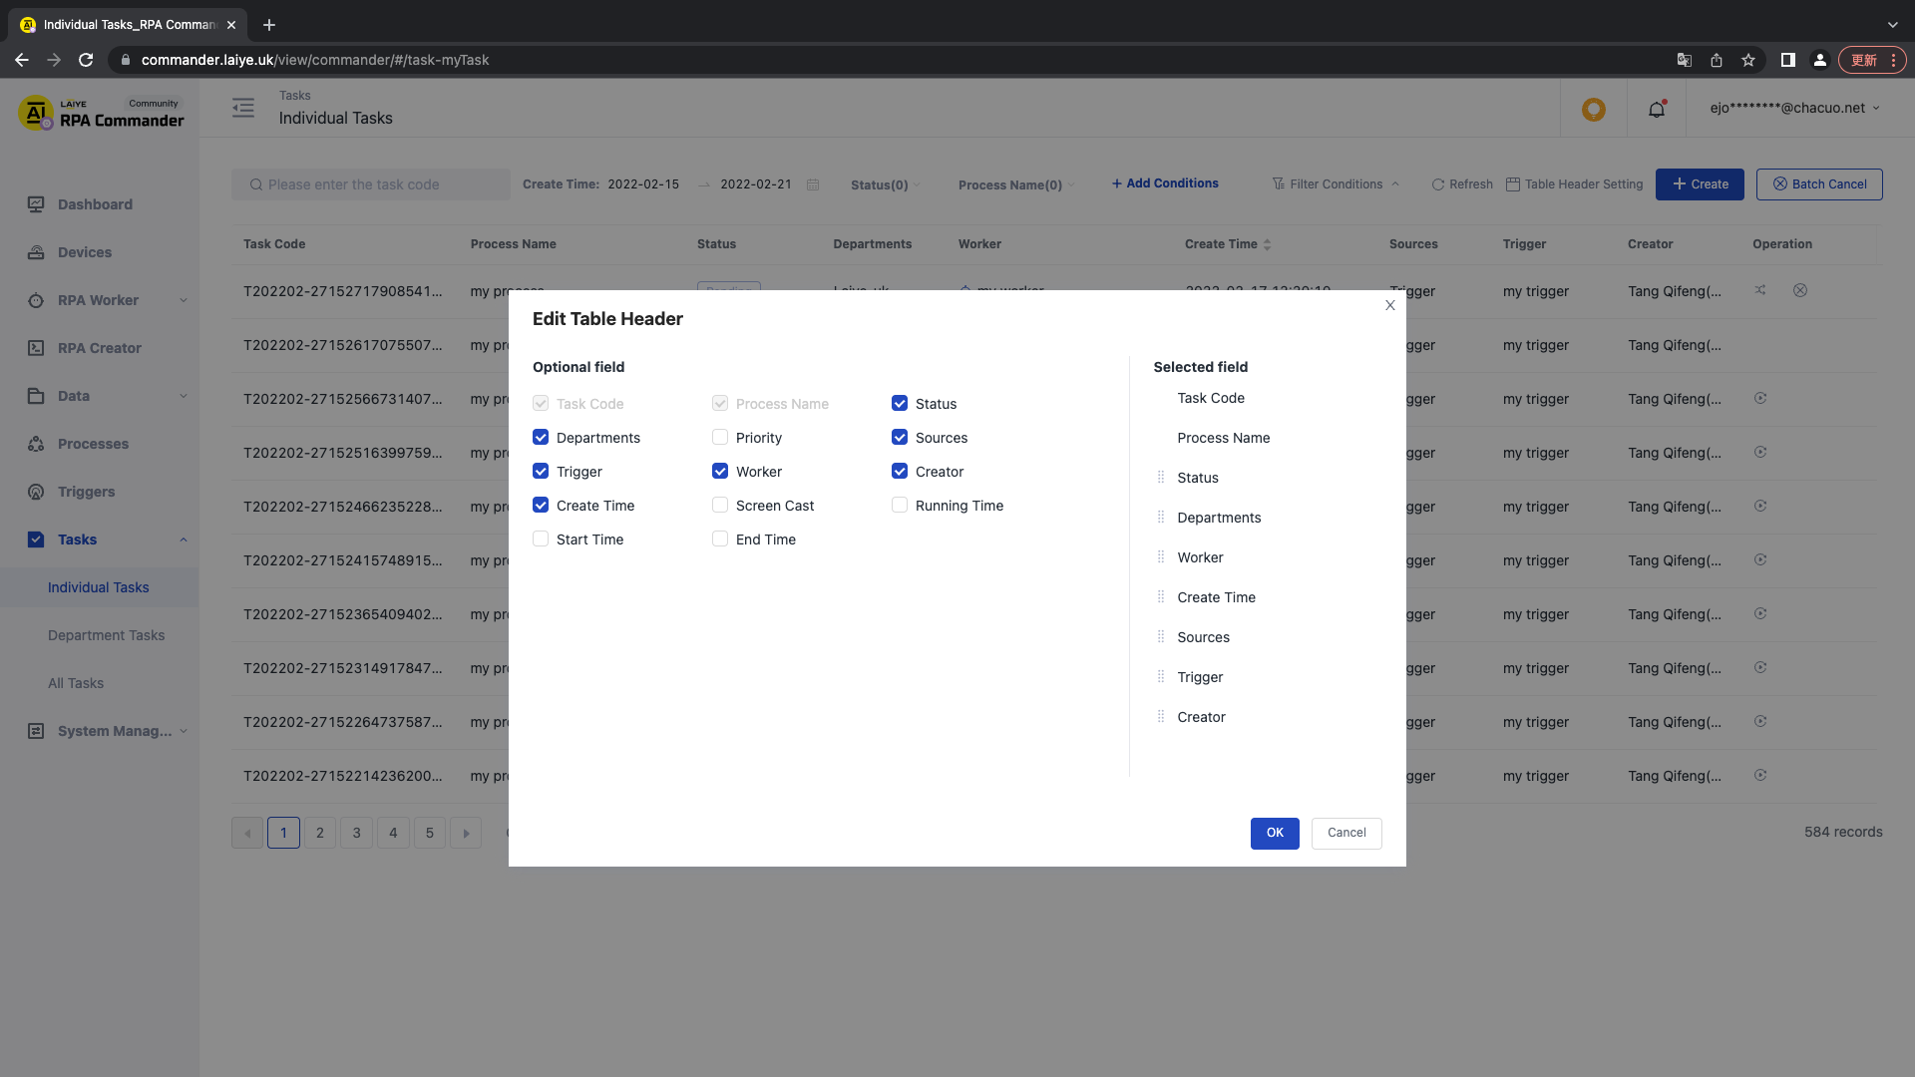Click the drag handle beside Status
Screen dimensions: 1915x1077
[1161, 477]
